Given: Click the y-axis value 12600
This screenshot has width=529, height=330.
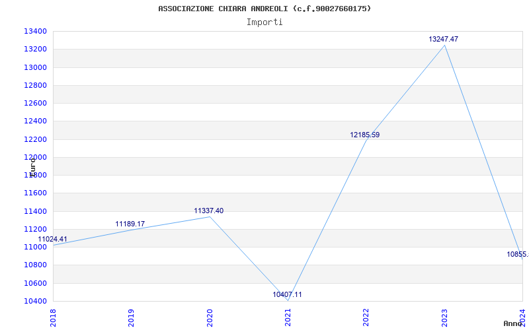Looking at the screenshot, I should 35,103.
